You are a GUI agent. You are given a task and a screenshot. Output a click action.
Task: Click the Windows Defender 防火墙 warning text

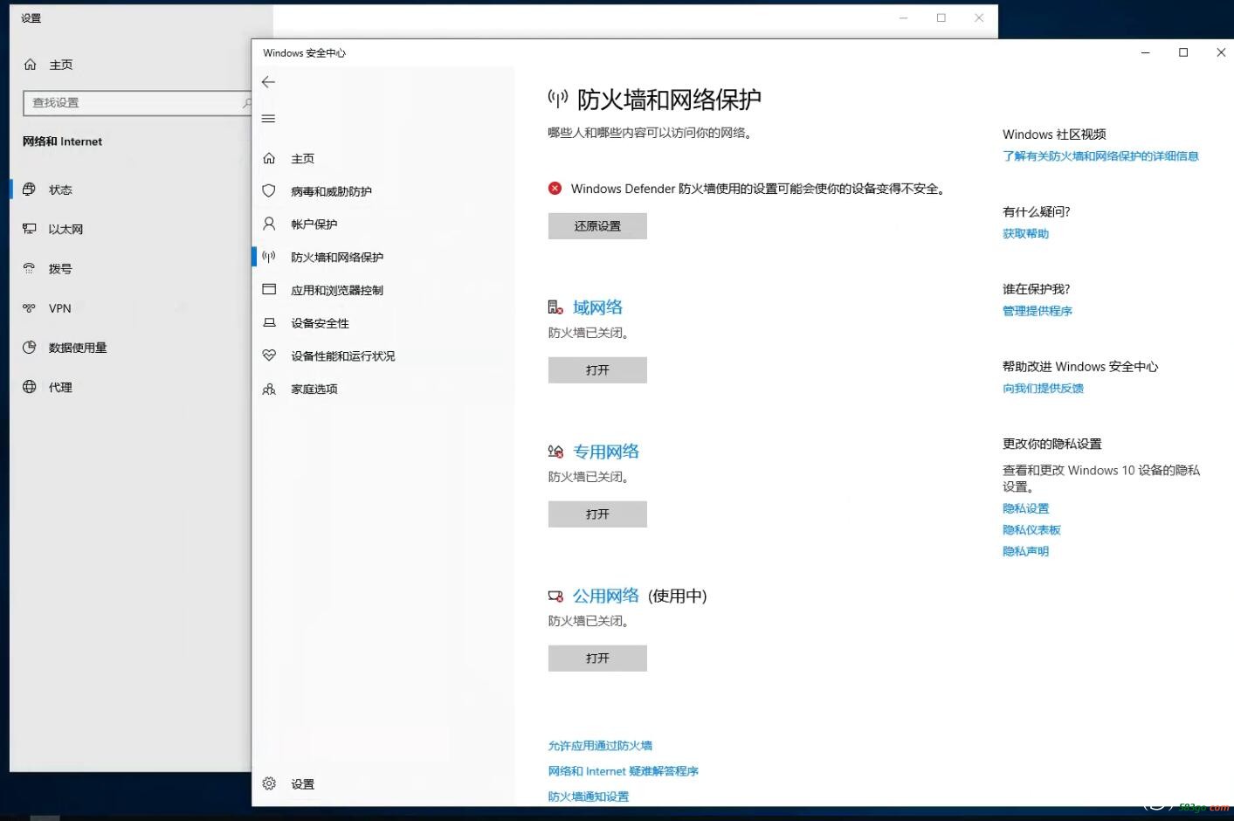[x=759, y=189]
